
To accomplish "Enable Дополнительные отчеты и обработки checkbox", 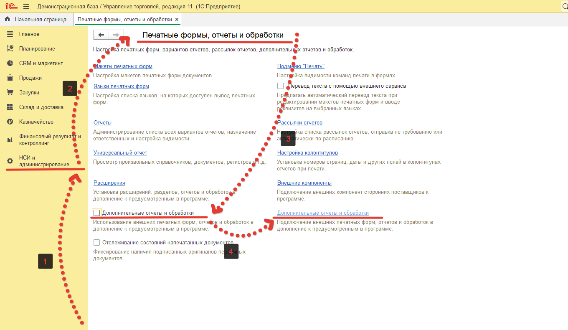I will (x=97, y=213).
